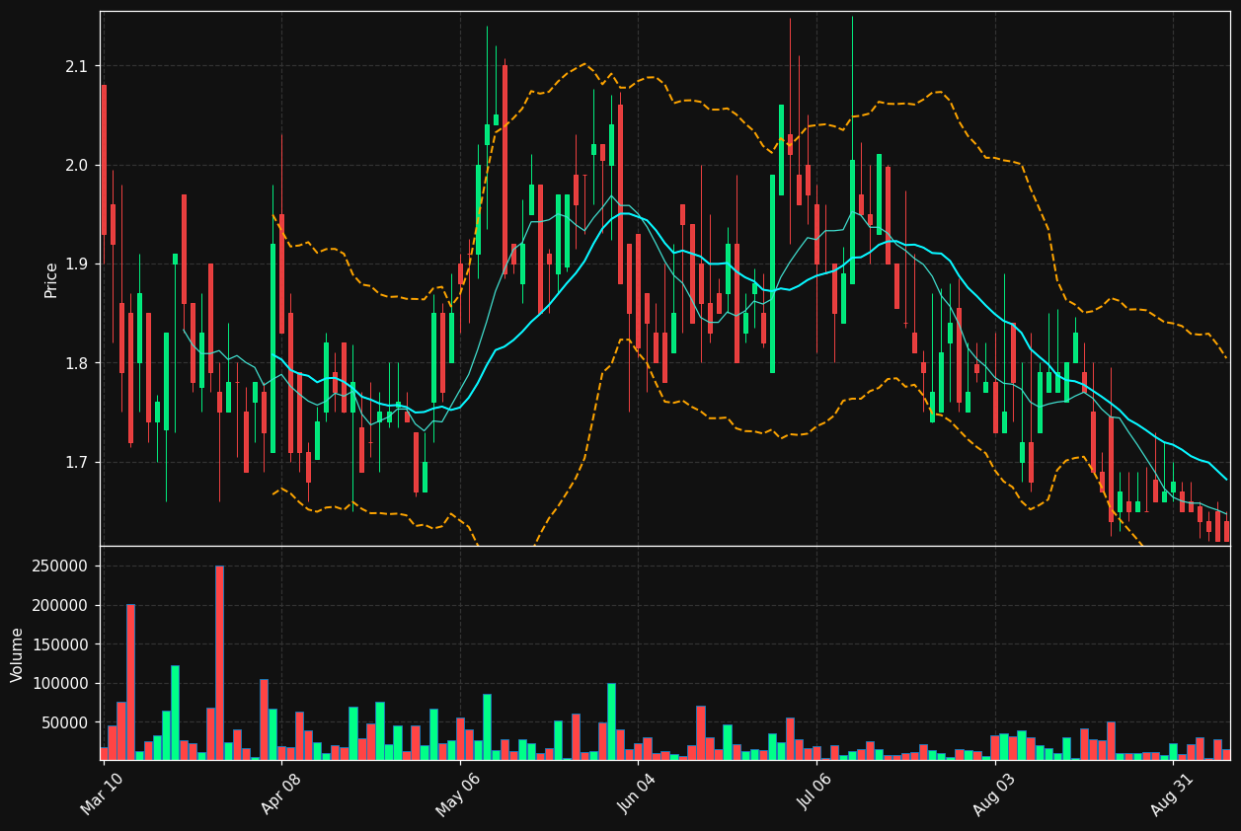Click the 2.1 price axis label
The image size is (1241, 831).
(x=76, y=66)
